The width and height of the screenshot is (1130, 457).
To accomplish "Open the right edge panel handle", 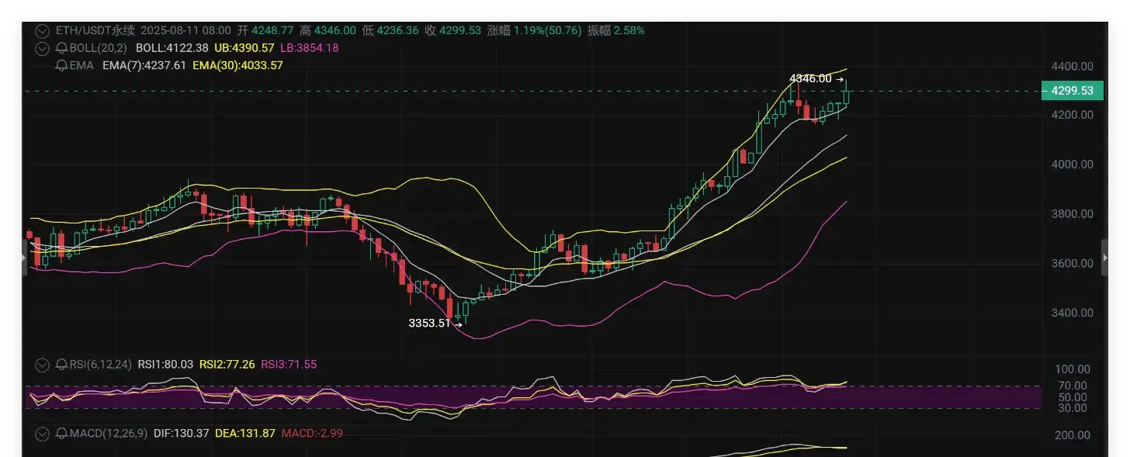I will point(1104,258).
